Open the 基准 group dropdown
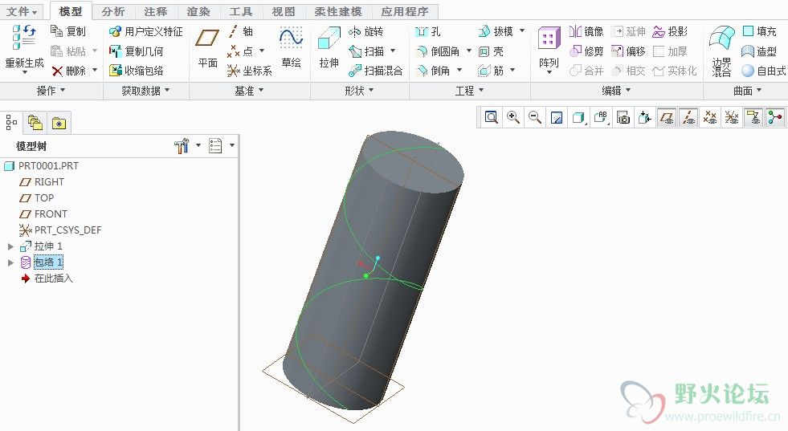This screenshot has height=431, width=788. click(x=249, y=91)
